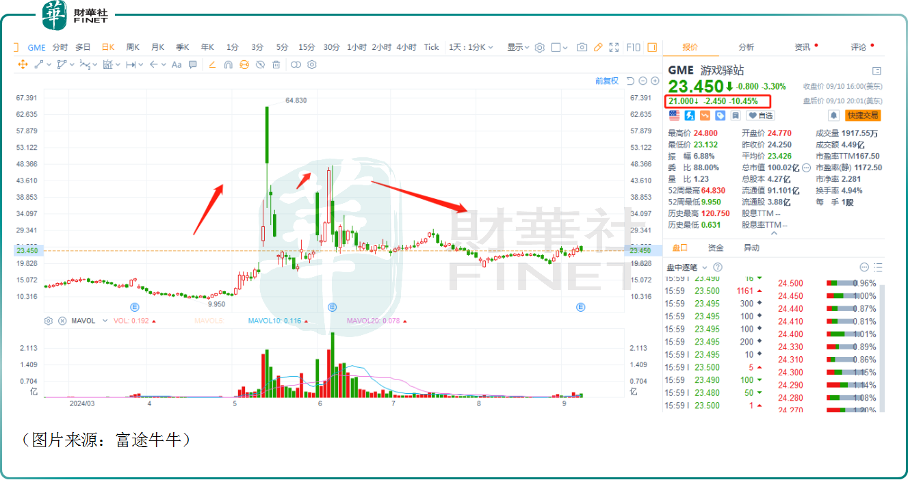Select the 周K weekly period
Viewport: 908px width, 493px height.
pyautogui.click(x=133, y=47)
